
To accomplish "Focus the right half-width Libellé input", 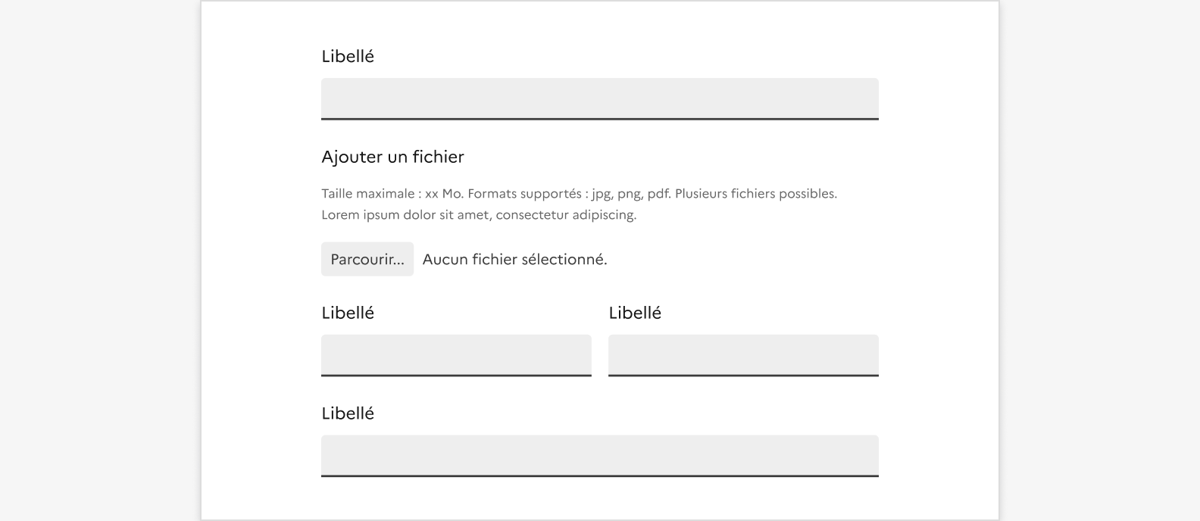I will coord(743,354).
